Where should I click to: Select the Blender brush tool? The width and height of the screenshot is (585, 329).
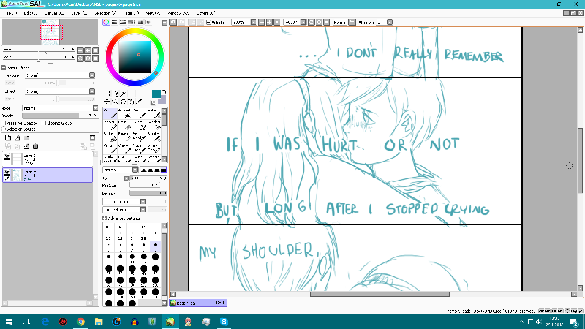(154, 137)
